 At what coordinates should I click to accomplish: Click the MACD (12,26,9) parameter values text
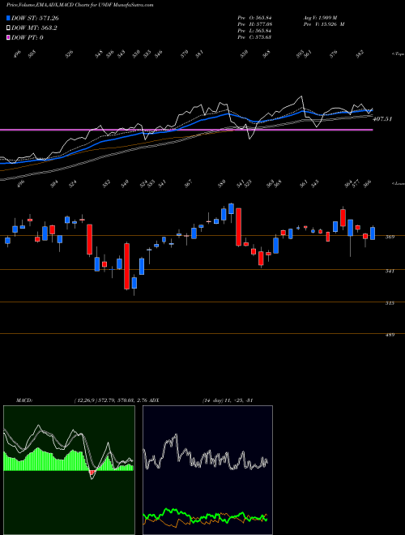click(x=110, y=400)
